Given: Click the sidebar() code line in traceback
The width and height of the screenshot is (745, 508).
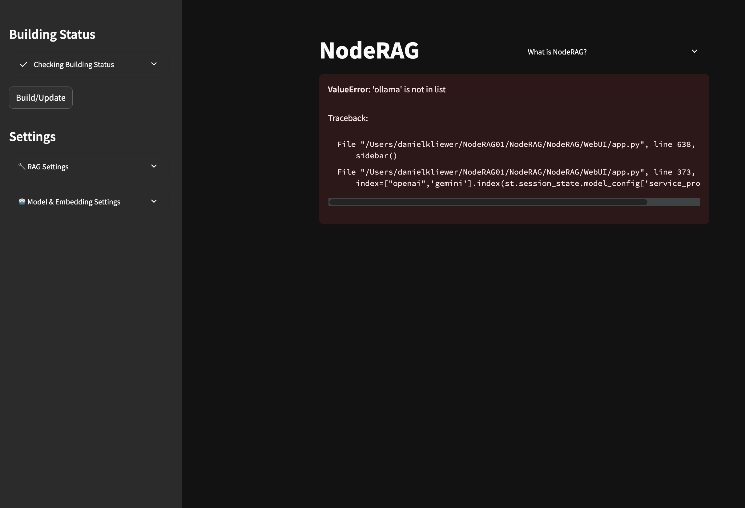Looking at the screenshot, I should click(x=376, y=156).
